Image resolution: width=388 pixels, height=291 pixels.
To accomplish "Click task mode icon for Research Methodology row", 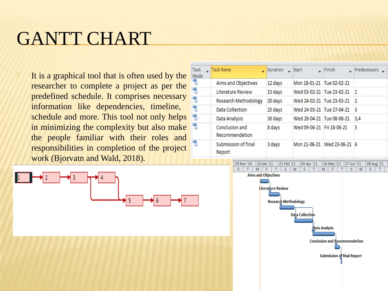I will coord(196,100).
